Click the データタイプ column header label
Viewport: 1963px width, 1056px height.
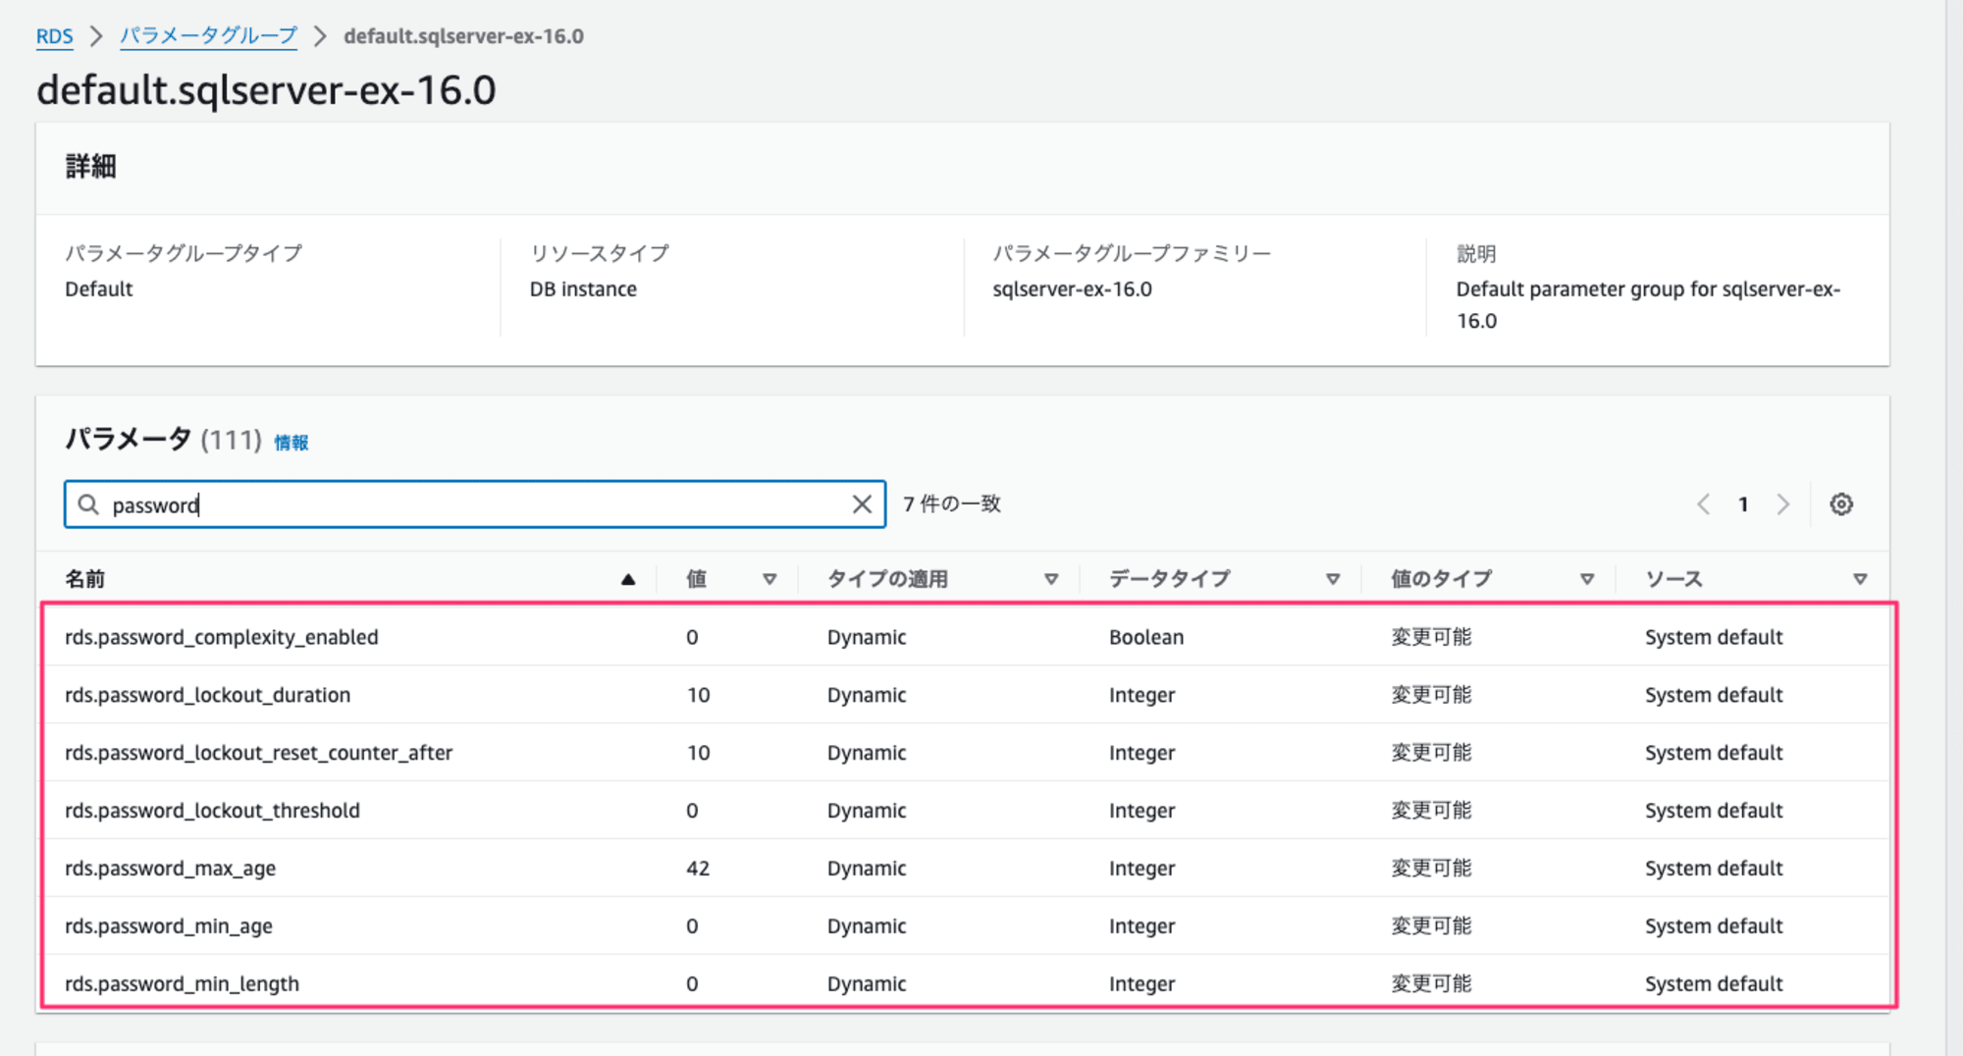(x=1170, y=579)
